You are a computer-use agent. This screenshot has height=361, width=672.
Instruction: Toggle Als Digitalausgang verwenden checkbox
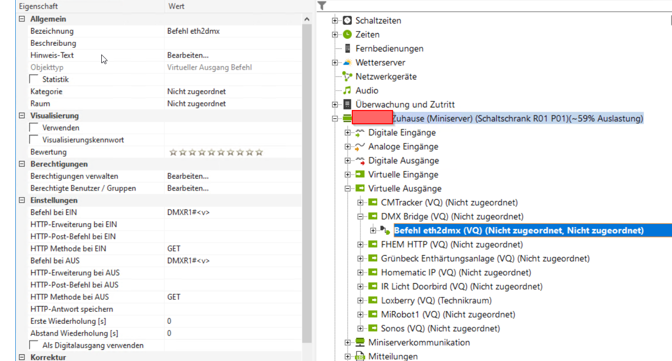pyautogui.click(x=34, y=345)
